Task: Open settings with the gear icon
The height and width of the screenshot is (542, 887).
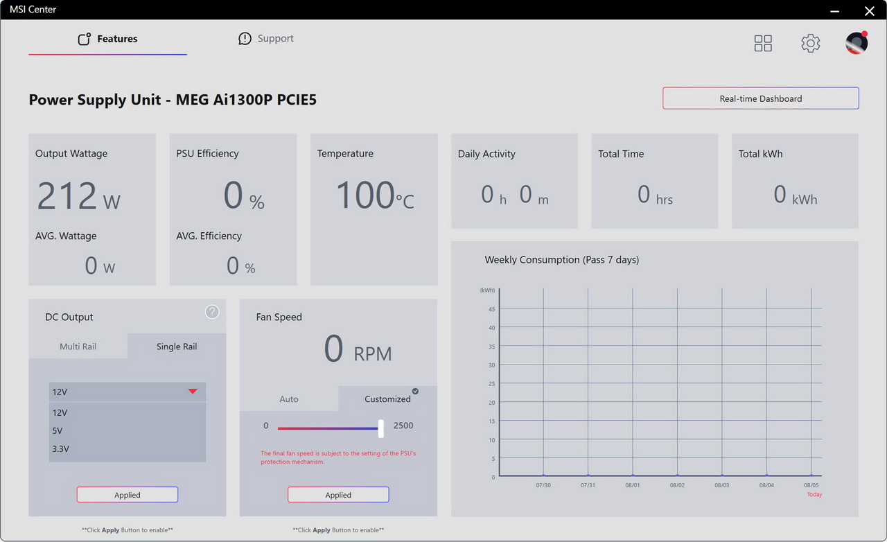Action: tap(811, 43)
